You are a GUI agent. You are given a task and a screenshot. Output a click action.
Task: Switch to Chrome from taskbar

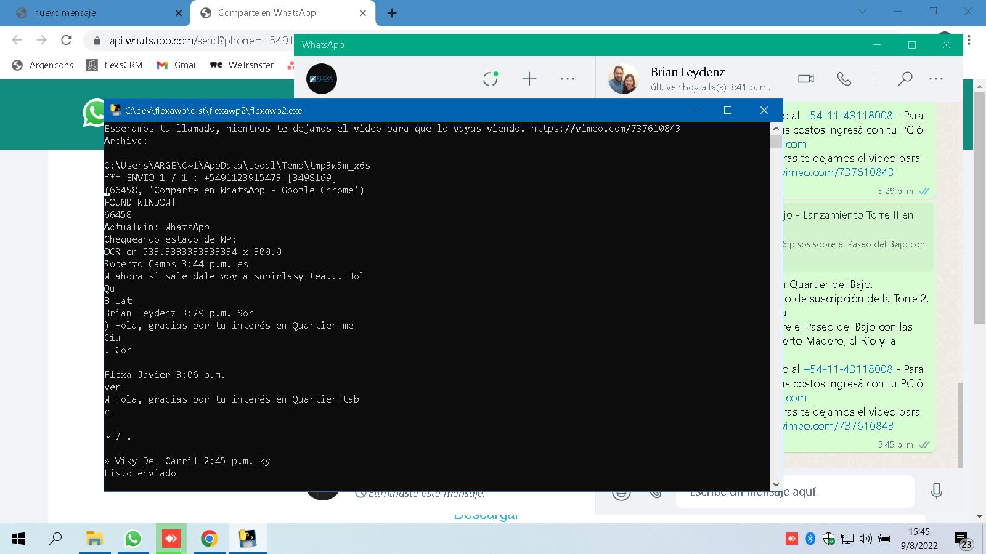210,539
